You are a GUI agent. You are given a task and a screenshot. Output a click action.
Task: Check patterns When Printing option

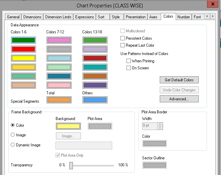(128, 61)
